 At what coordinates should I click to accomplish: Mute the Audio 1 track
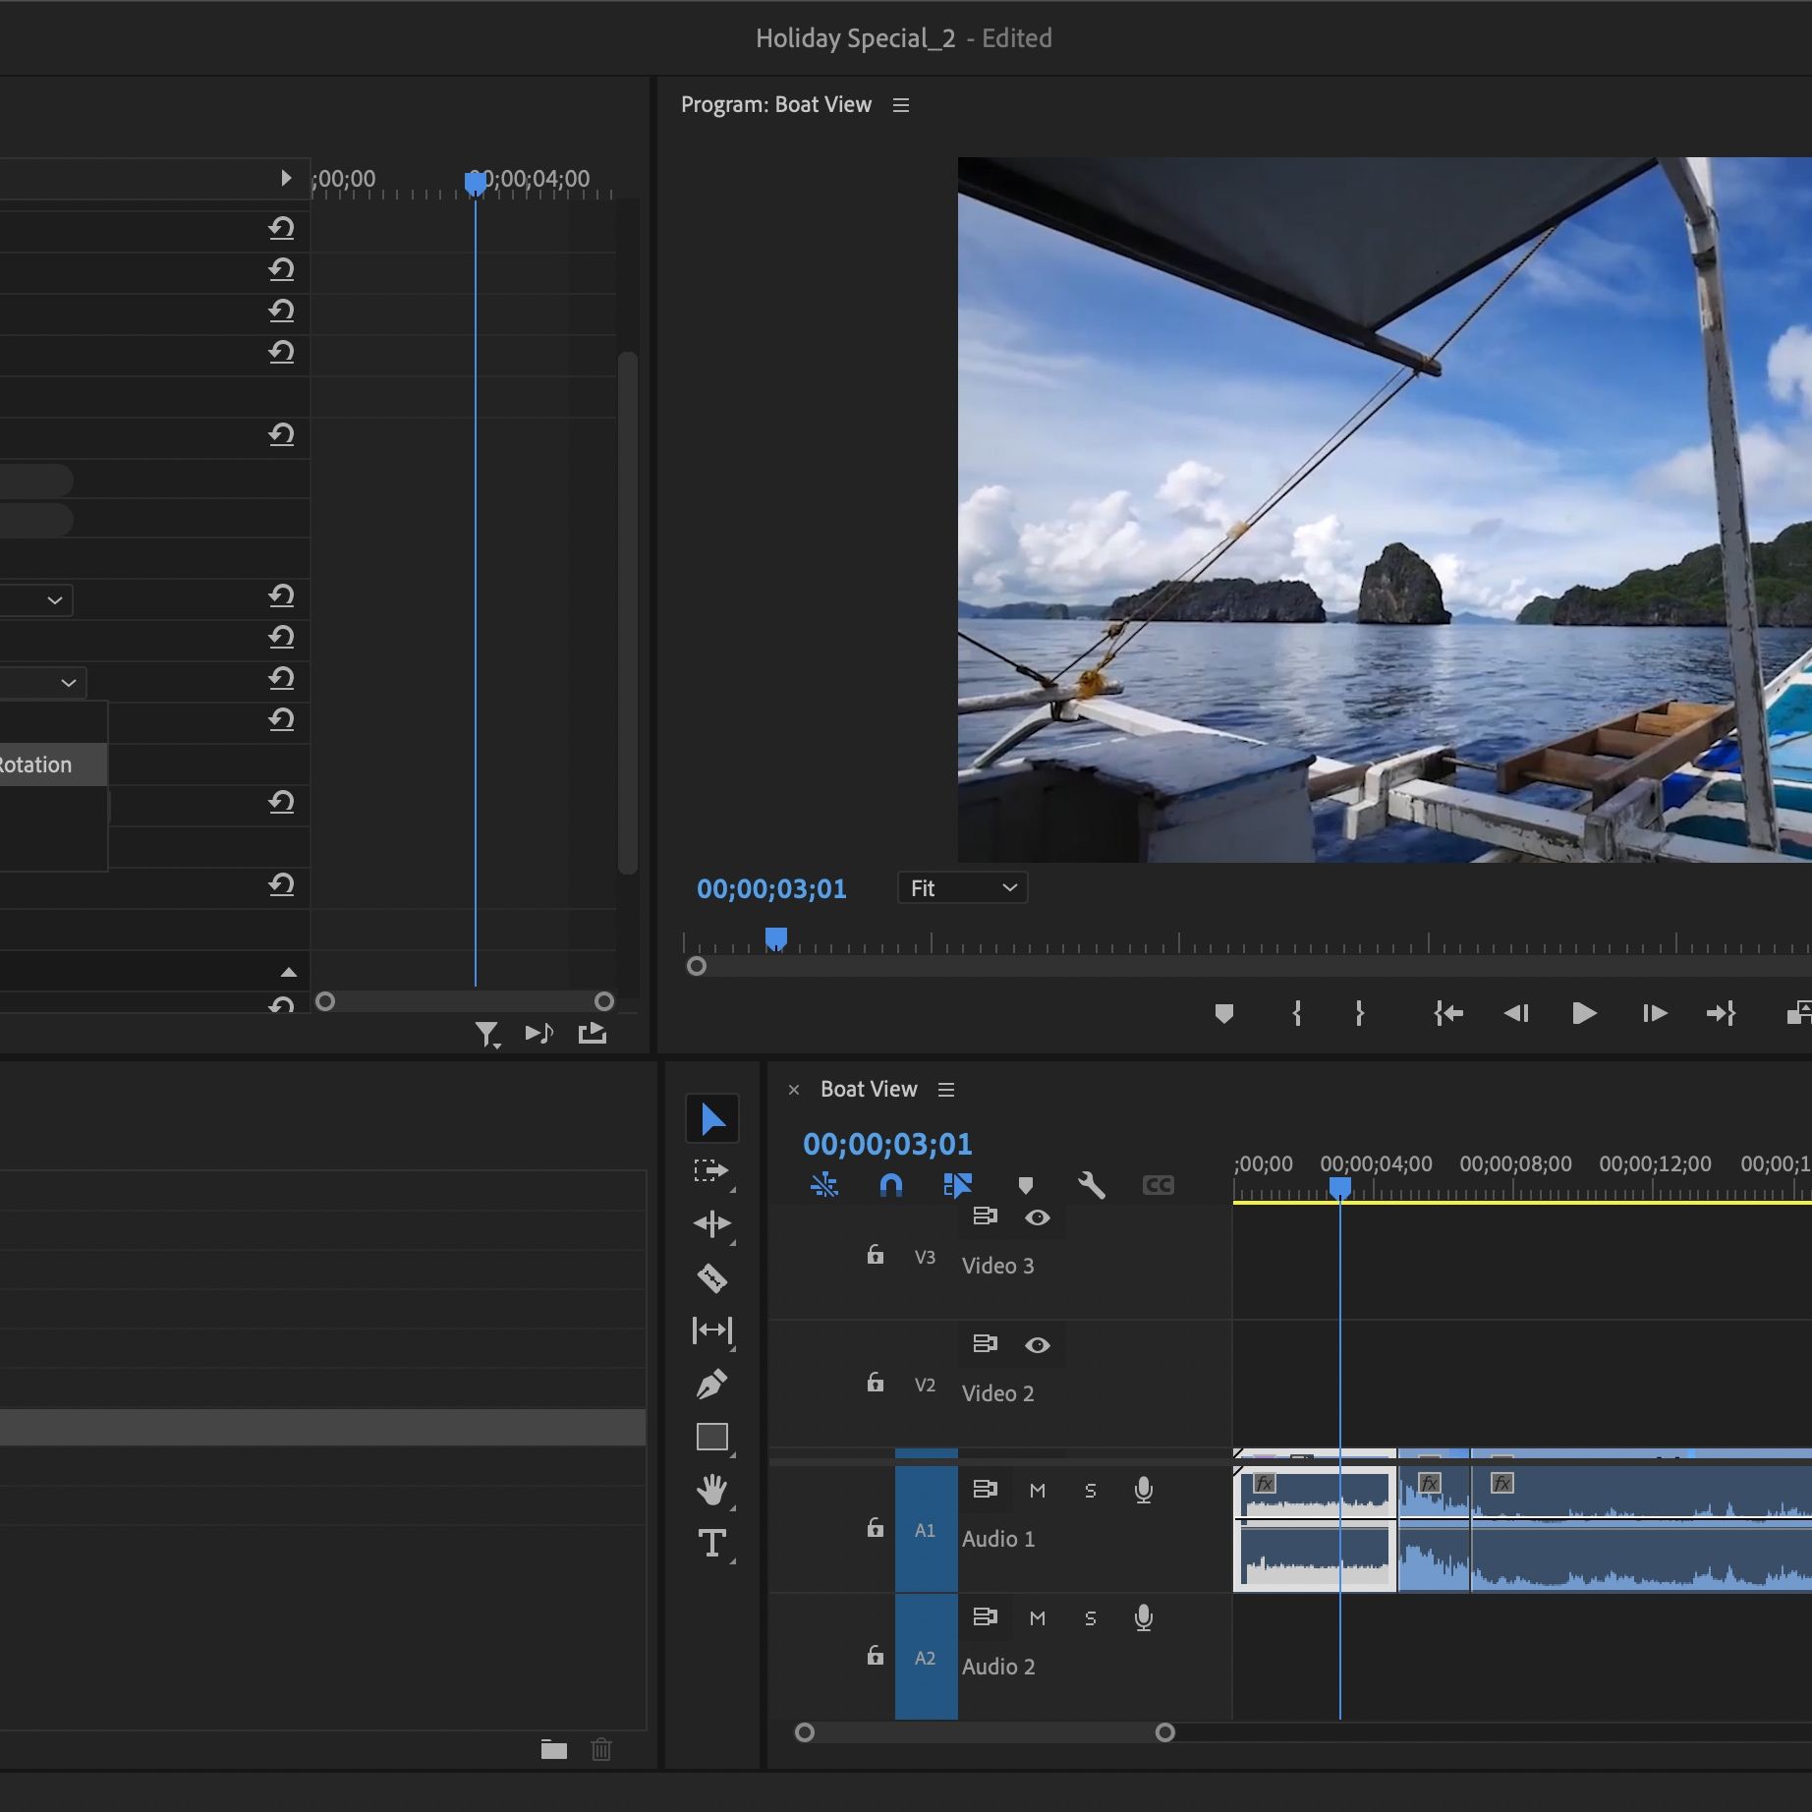1037,1491
